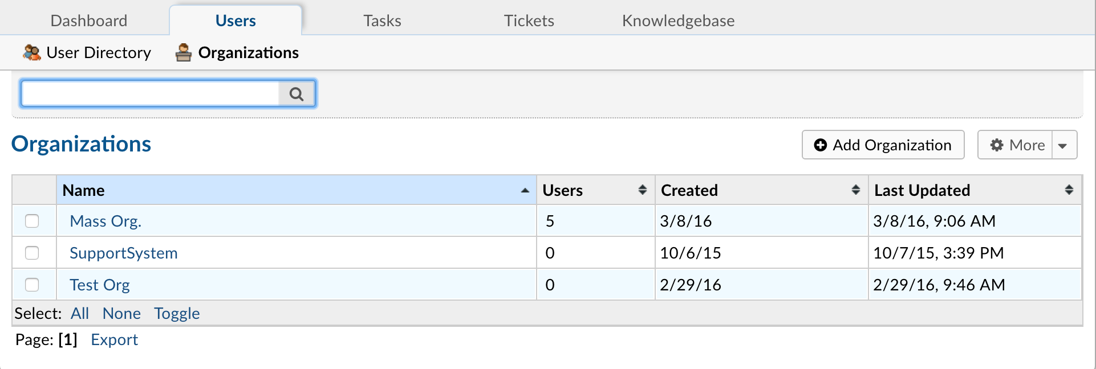Image resolution: width=1096 pixels, height=369 pixels.
Task: Click the created date 2/29/16
Action: pyautogui.click(x=691, y=285)
